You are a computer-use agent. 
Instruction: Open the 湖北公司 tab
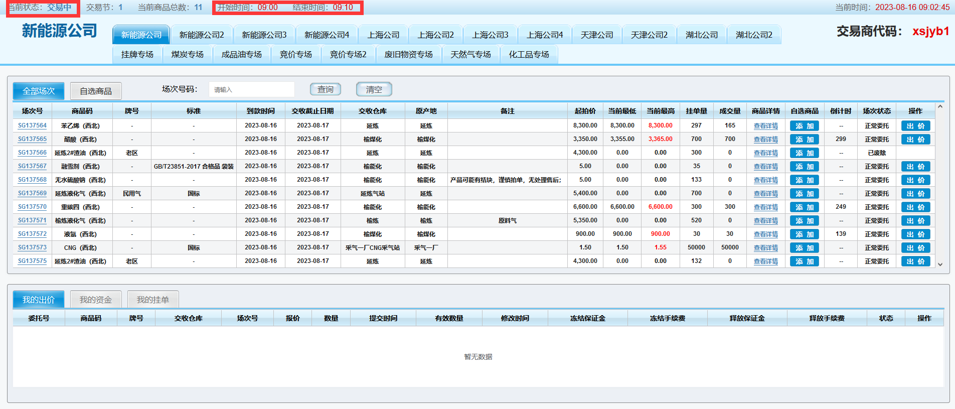[702, 35]
